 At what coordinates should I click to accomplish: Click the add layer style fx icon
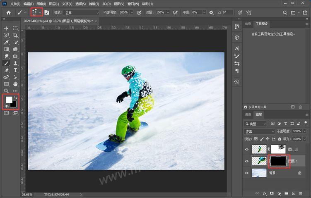265,193
